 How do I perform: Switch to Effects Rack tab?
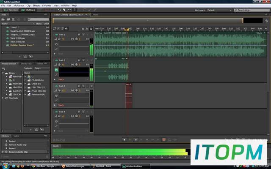pyautogui.click(x=26, y=64)
